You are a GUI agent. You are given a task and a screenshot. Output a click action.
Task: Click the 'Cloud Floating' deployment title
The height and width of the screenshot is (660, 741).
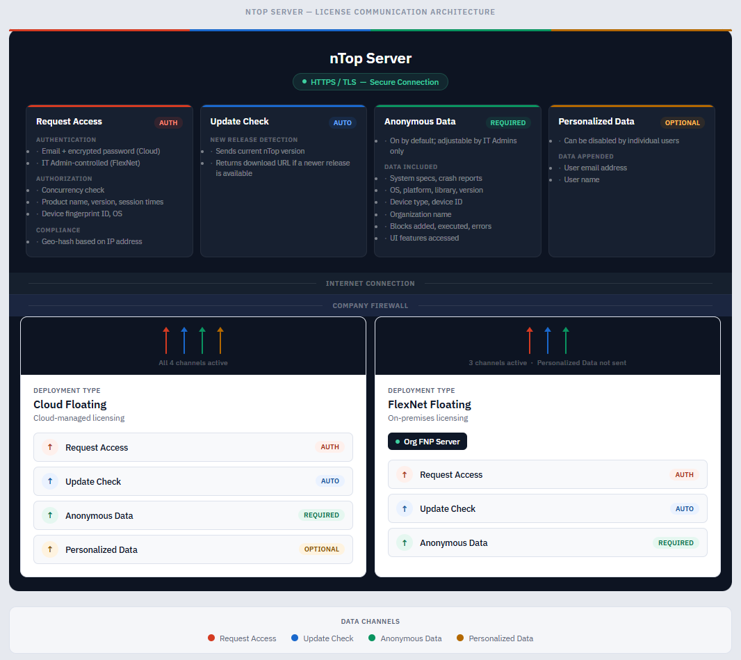click(x=70, y=404)
